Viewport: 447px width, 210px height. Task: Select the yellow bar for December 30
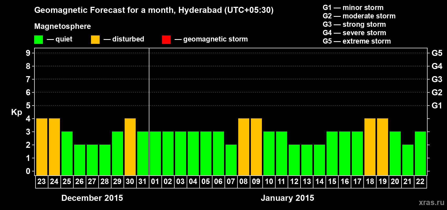tap(130, 147)
